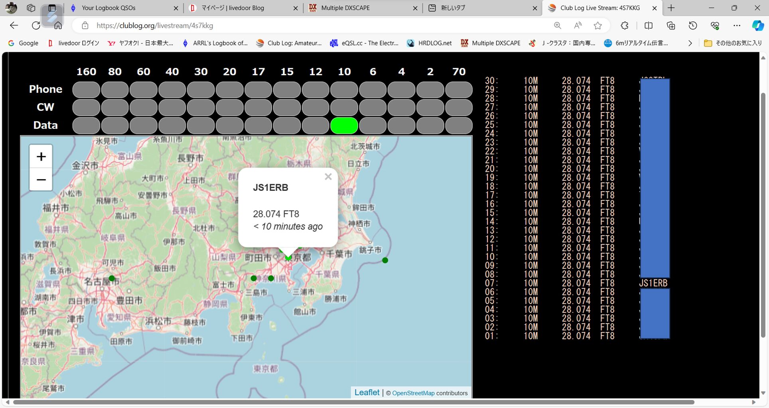Screen dimensions: 769x408
Task: Click the map marker near 名古屋市
Action: [x=112, y=278]
